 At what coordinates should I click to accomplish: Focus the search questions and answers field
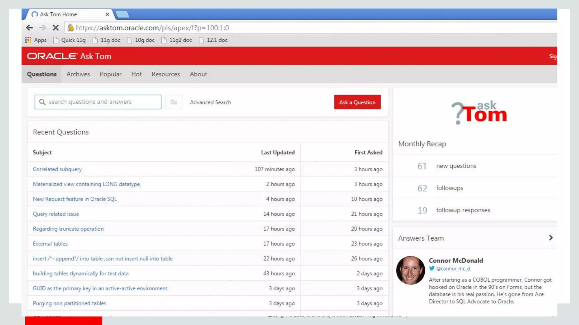(98, 102)
